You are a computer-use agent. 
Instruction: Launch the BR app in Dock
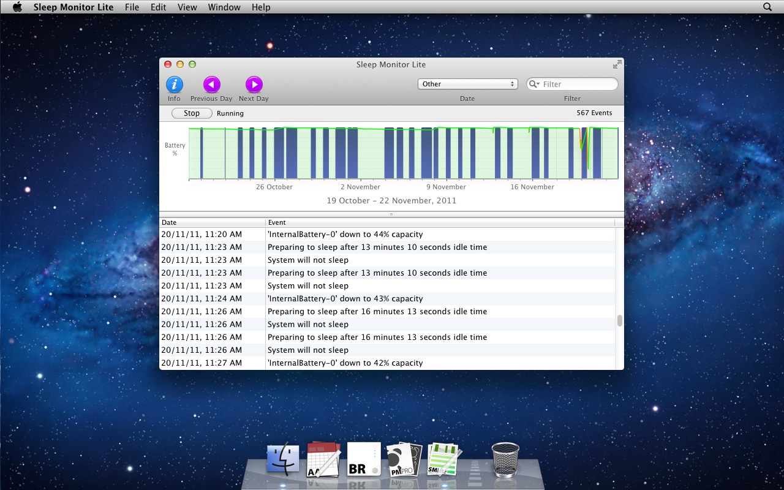[x=364, y=459]
